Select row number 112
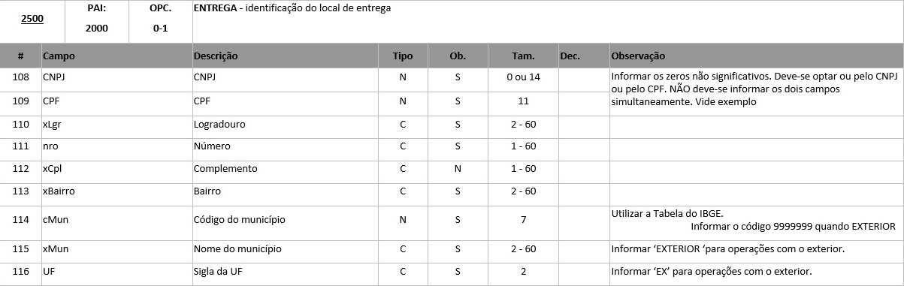The image size is (904, 286). point(21,169)
